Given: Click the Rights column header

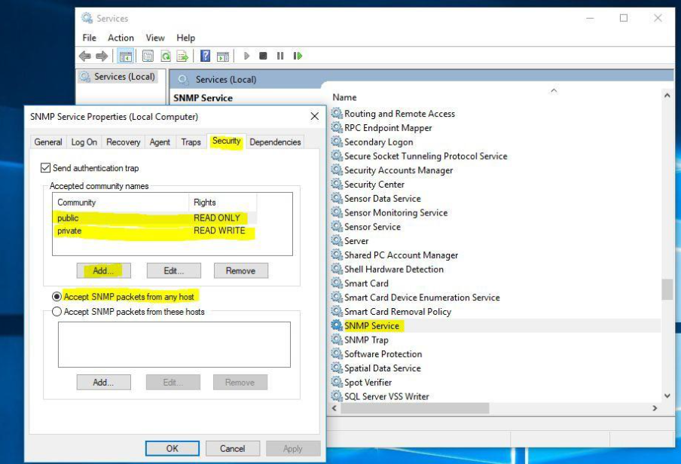Looking at the screenshot, I should (x=223, y=203).
